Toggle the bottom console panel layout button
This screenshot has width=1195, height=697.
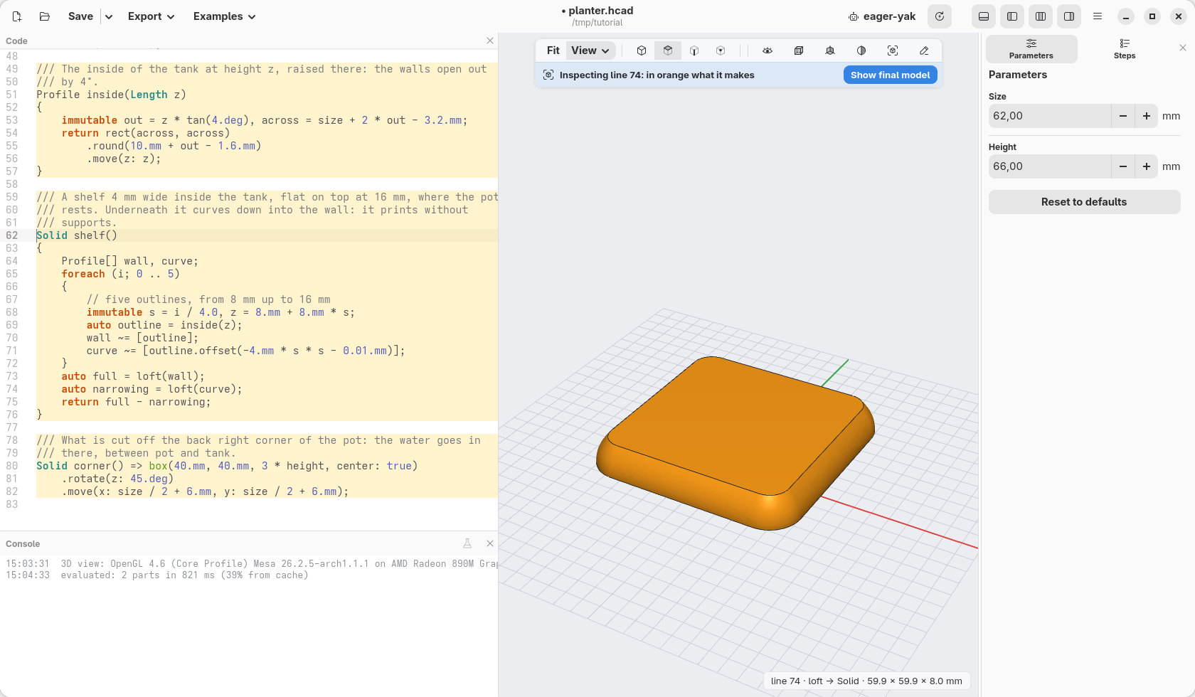(x=984, y=16)
